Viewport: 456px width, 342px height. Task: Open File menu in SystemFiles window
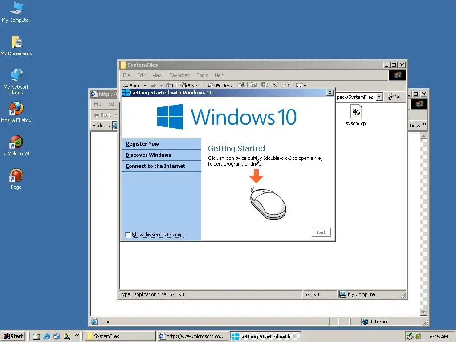coord(126,75)
